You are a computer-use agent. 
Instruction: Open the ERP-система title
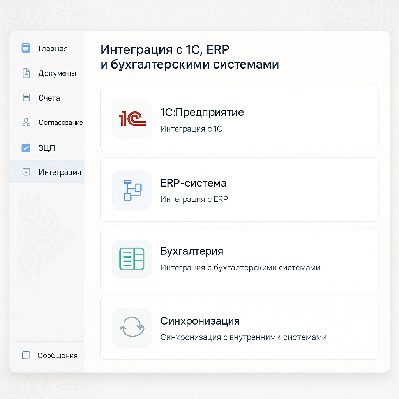[x=193, y=183]
